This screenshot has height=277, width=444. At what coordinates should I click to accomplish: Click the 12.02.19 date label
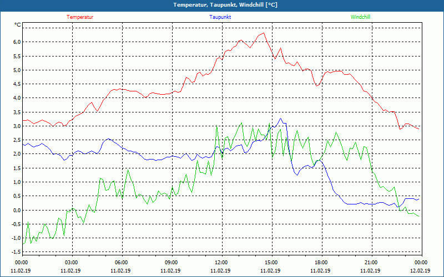(x=420, y=270)
